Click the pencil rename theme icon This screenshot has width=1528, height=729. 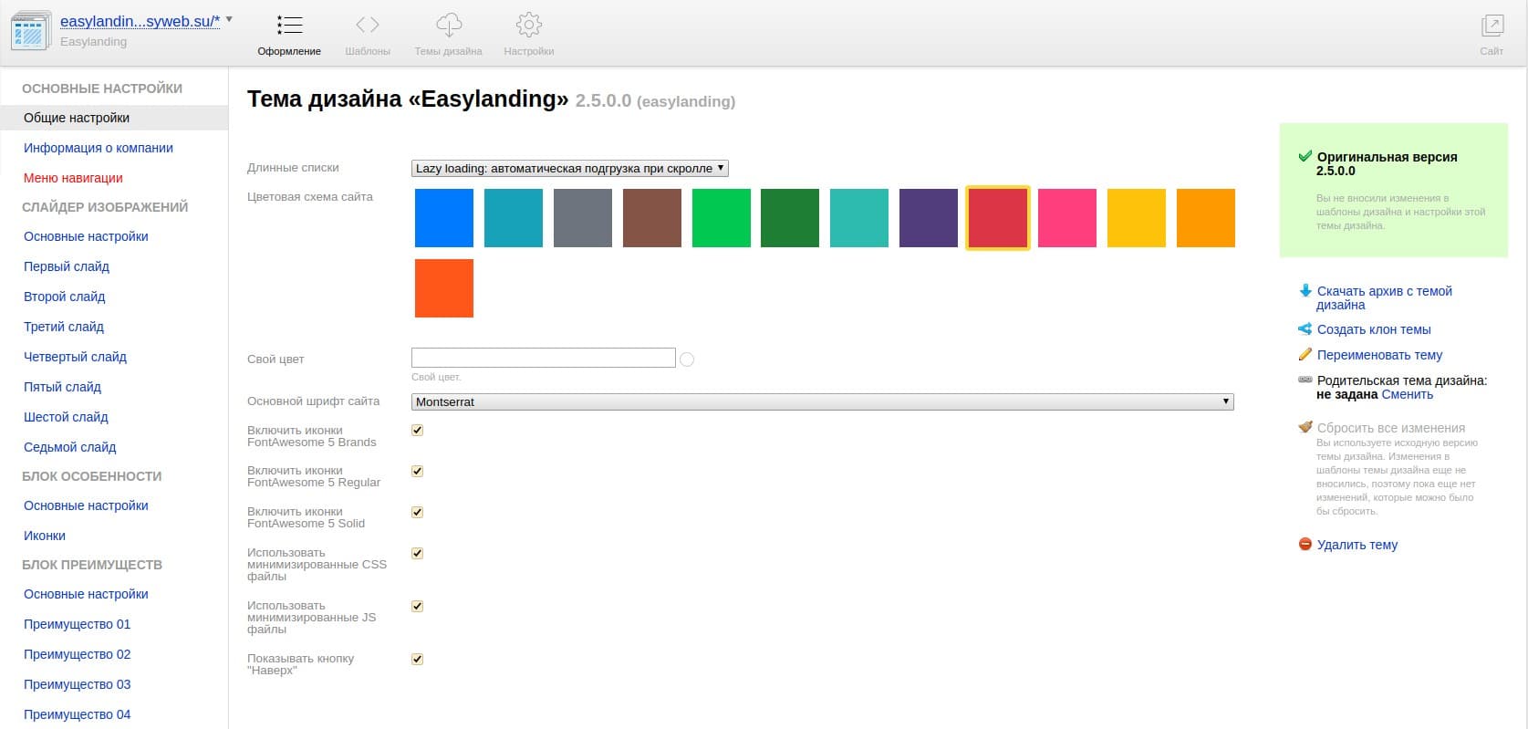coord(1305,355)
